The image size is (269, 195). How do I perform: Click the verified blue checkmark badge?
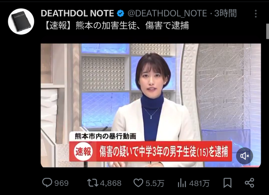coord(120,13)
